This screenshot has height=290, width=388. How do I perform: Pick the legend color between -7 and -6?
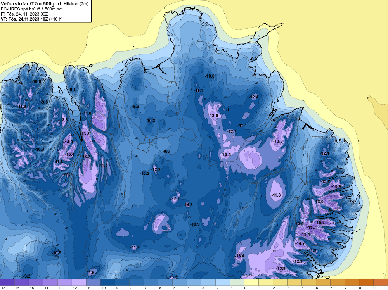tap(151, 282)
